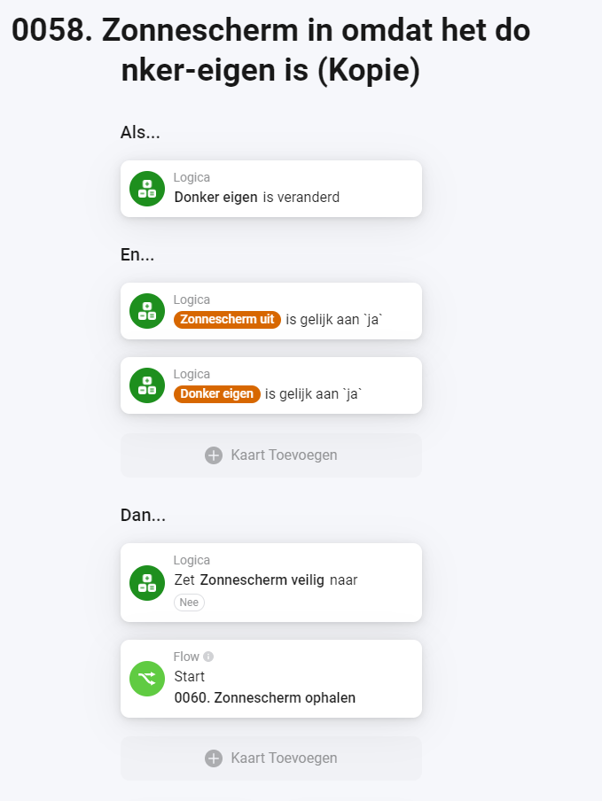Click Logica icon on 'Donker eigen is gelijk aan' card
This screenshot has height=801, width=602.
(x=147, y=385)
